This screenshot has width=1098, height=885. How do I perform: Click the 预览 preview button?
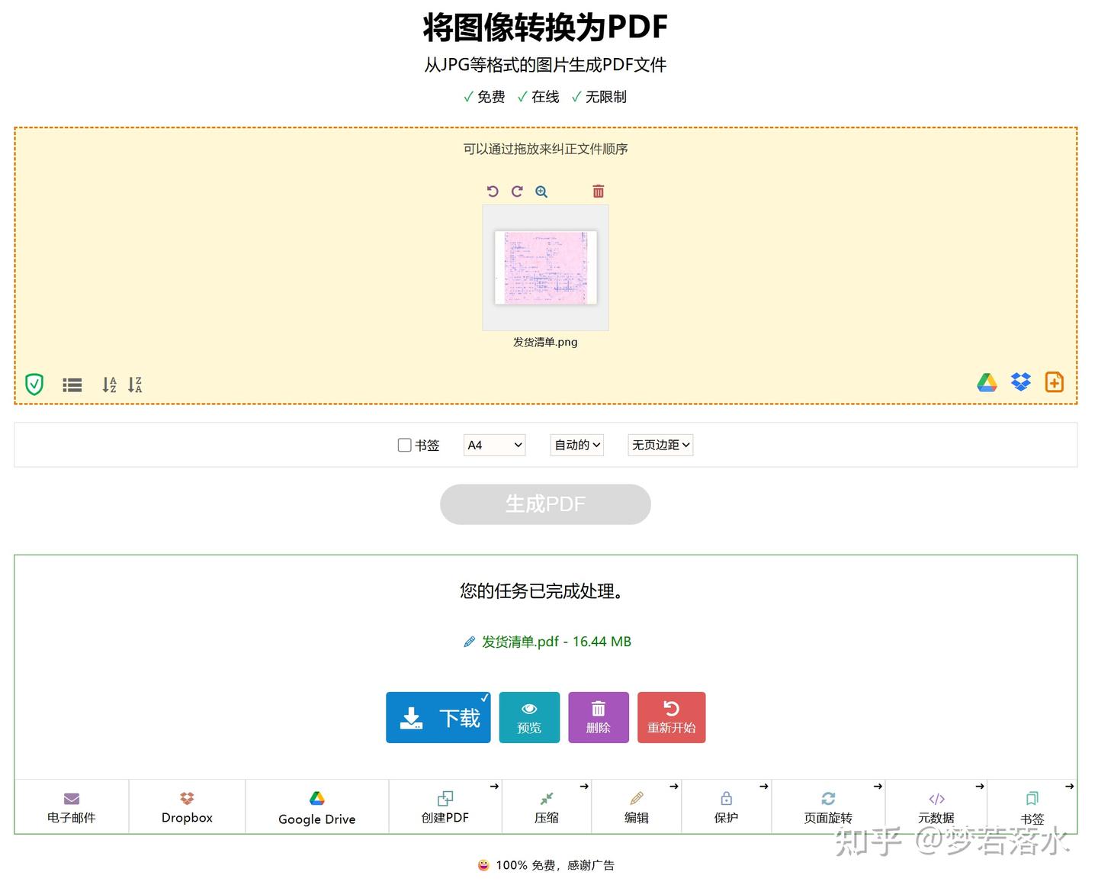click(529, 717)
